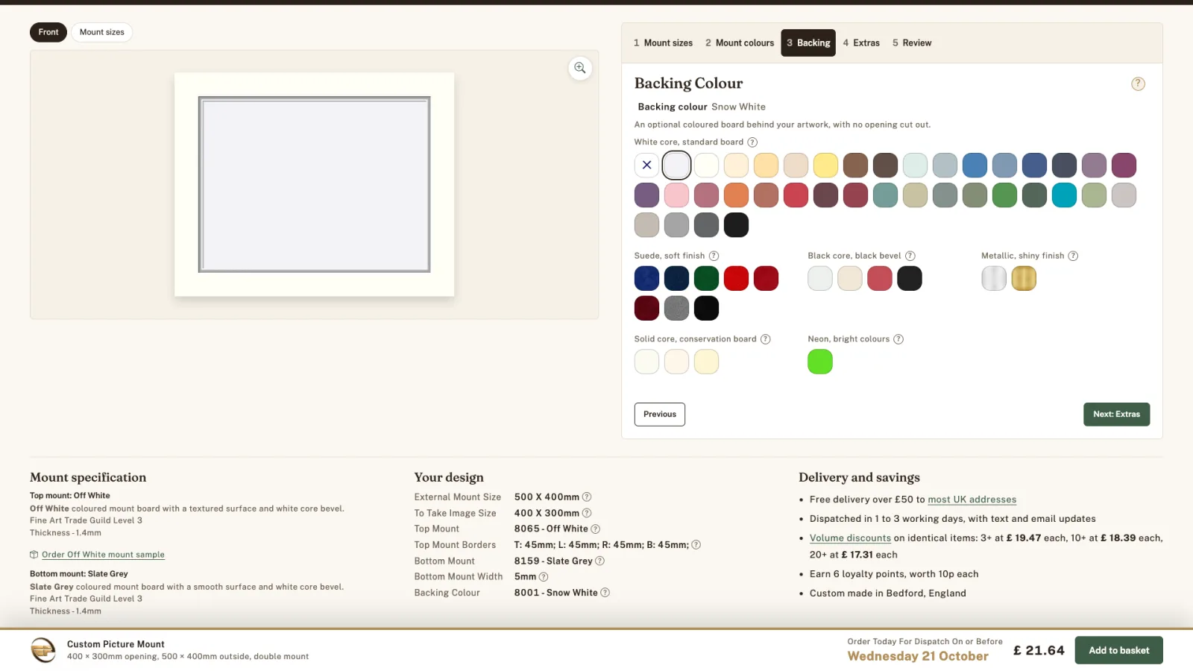Pick the neon green swatch
1193x671 pixels.
[x=820, y=362]
